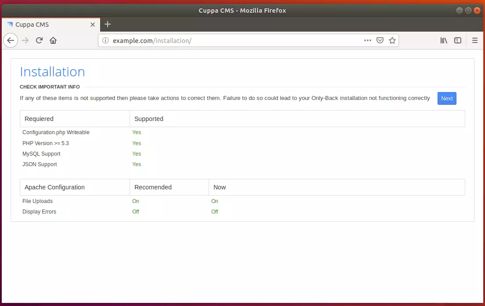
Task: Open a new tab with the plus button
Action: click(x=107, y=25)
